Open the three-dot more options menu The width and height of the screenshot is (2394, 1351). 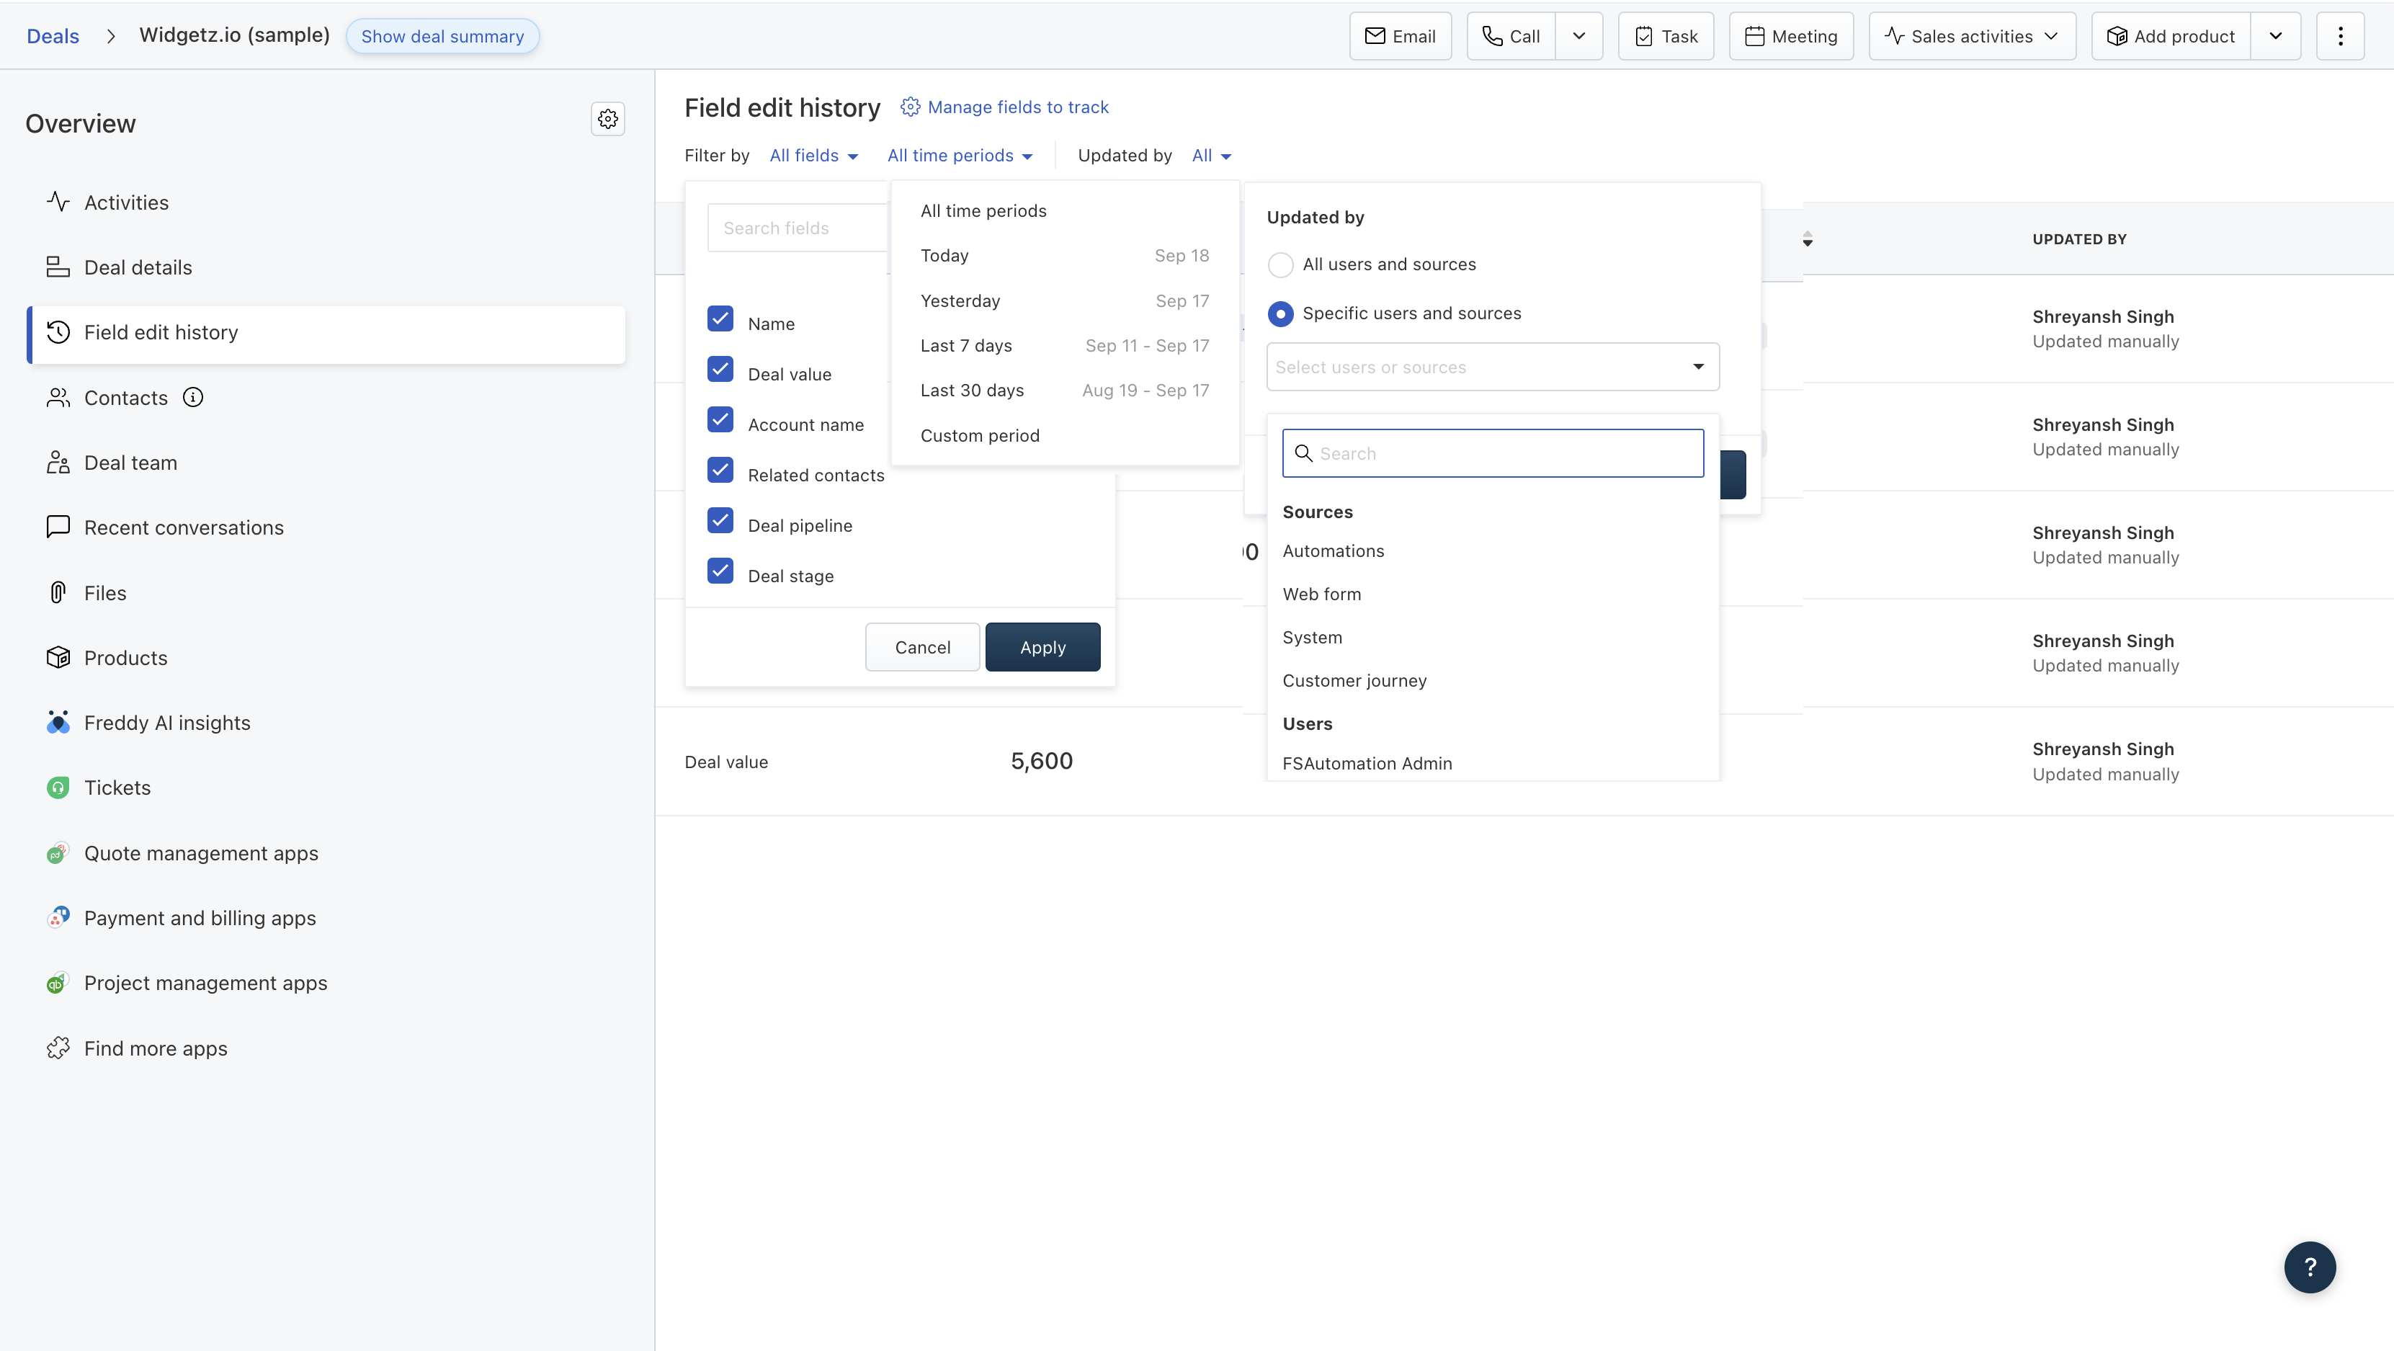[x=2340, y=36]
